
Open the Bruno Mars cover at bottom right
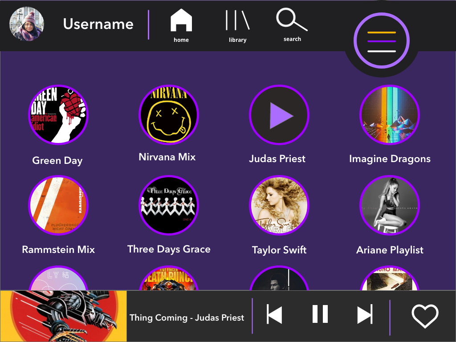(x=390, y=278)
